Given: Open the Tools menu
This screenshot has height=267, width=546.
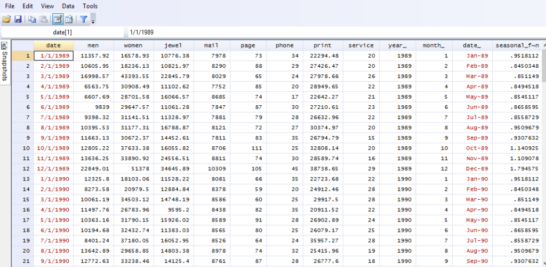Looking at the screenshot, I should coord(90,6).
